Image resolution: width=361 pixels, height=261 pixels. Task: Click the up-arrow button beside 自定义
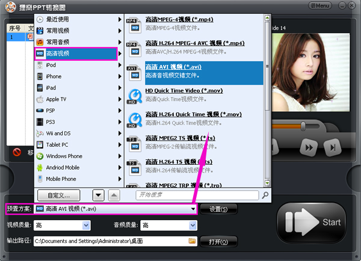(x=114, y=195)
